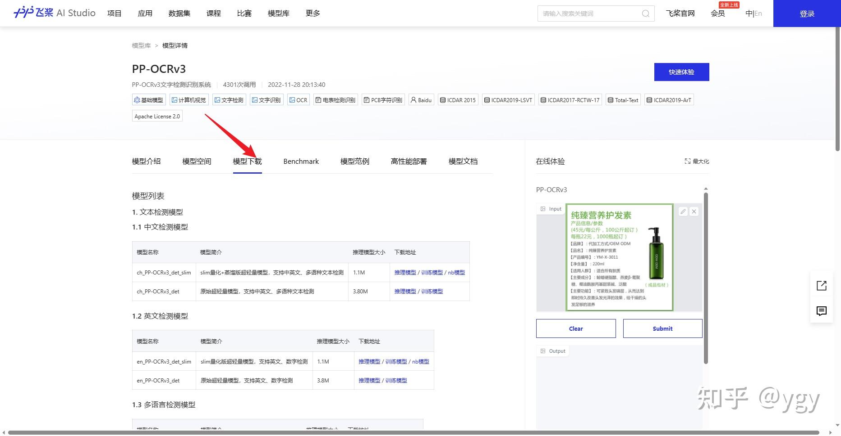Download nb模型 for en_PP-OCRv3_det_slim
Viewport: 841px width, 436px height.
421,361
